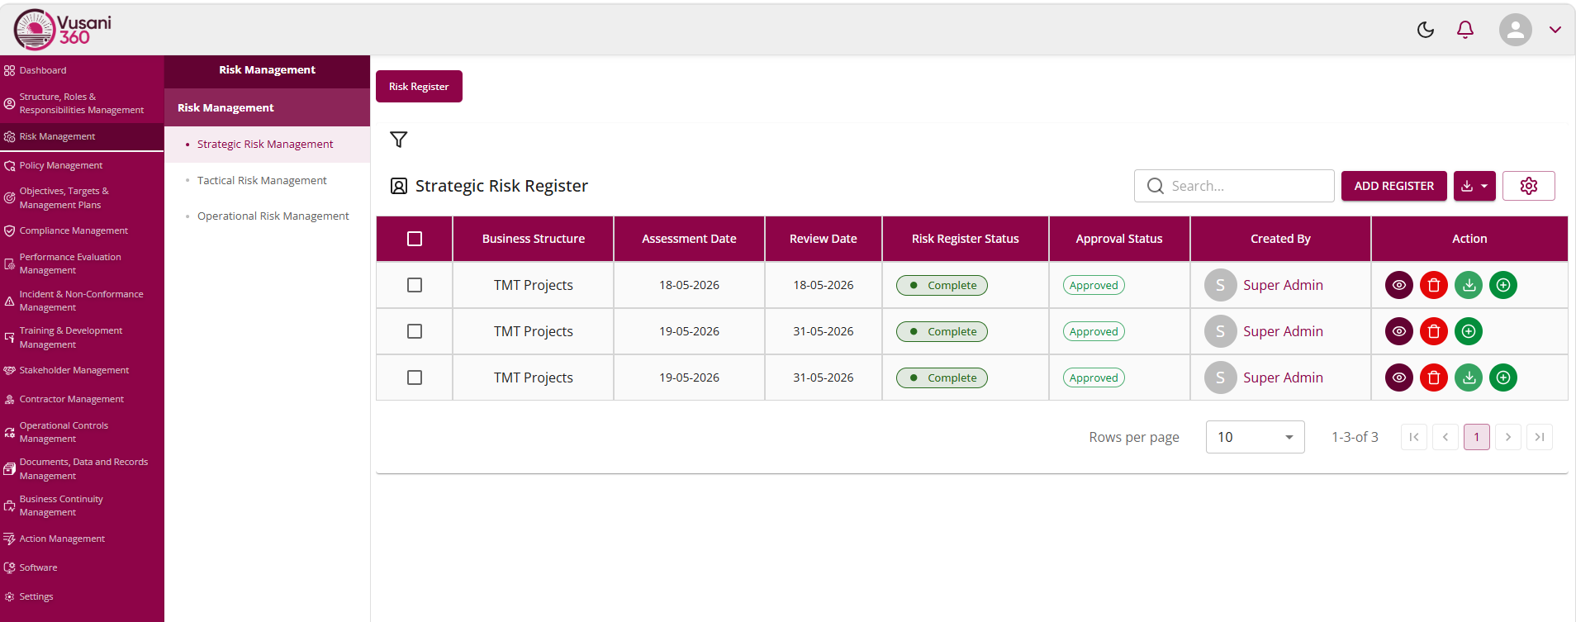Click plus icon in third row
Image resolution: width=1576 pixels, height=622 pixels.
[x=1503, y=377]
